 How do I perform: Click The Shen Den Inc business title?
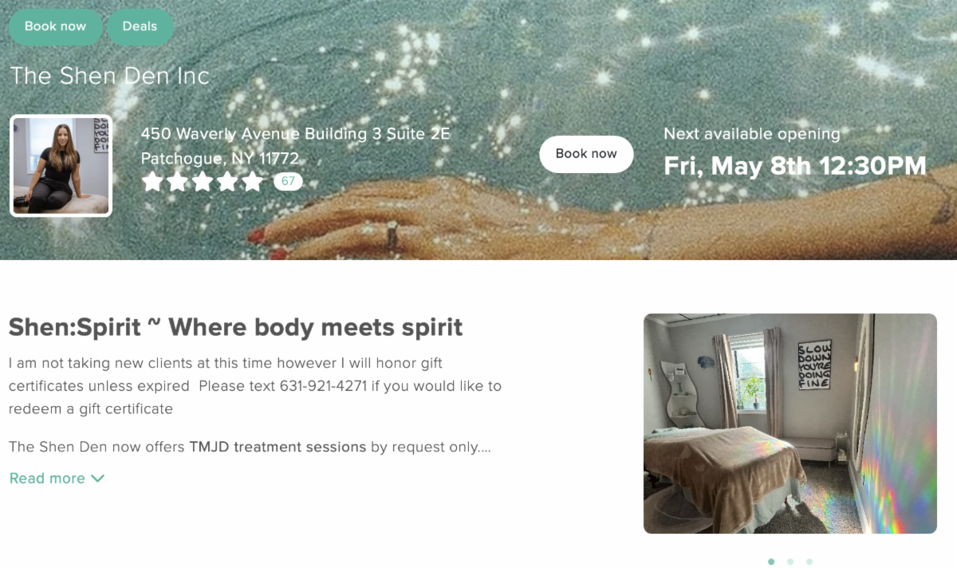coord(109,76)
